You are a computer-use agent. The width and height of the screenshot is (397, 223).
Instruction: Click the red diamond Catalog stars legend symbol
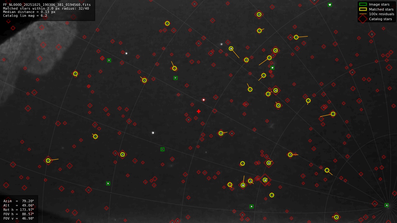click(363, 19)
